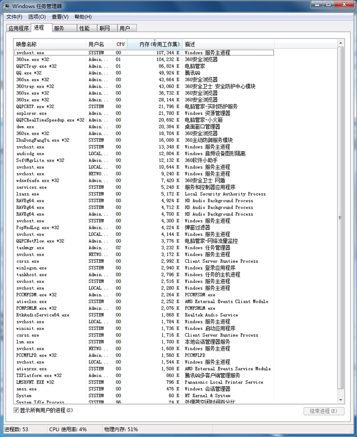This screenshot has width=357, height=437.
Task: Sort by 描述 column header
Action: click(228, 44)
